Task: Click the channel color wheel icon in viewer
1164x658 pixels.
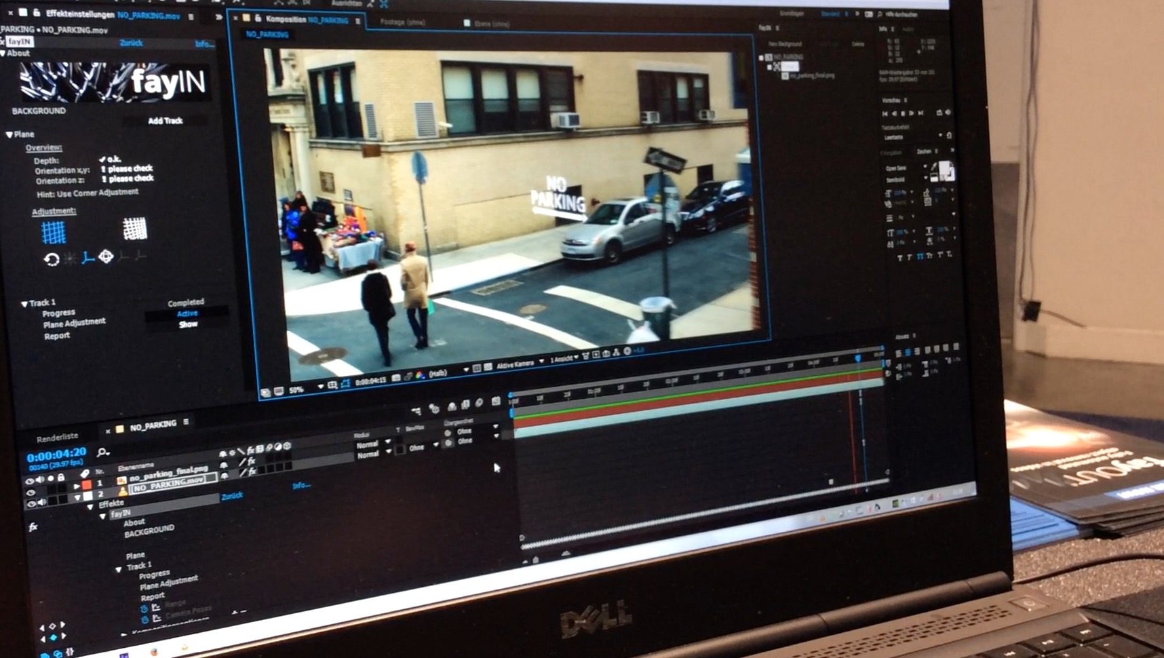Action: (x=419, y=375)
